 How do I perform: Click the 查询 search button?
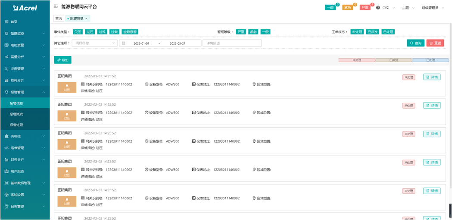tap(416, 43)
